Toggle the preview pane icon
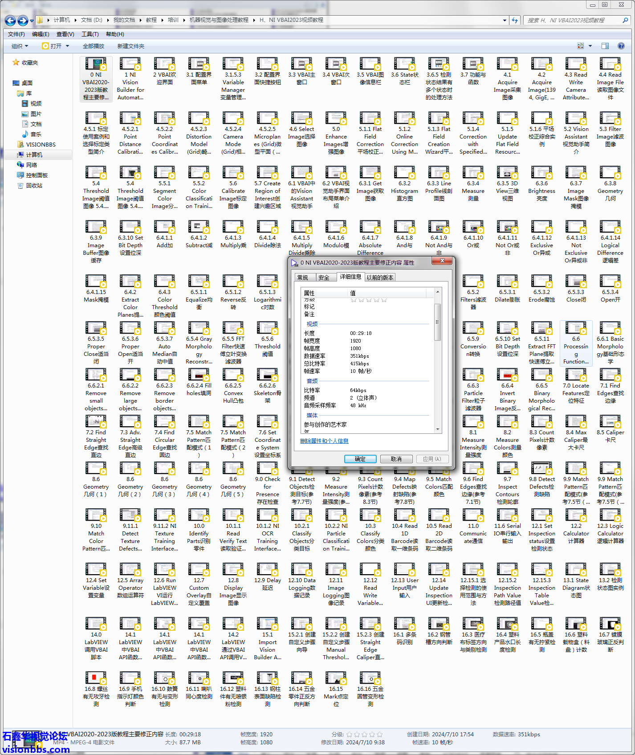Image resolution: width=635 pixels, height=755 pixels. tap(605, 46)
